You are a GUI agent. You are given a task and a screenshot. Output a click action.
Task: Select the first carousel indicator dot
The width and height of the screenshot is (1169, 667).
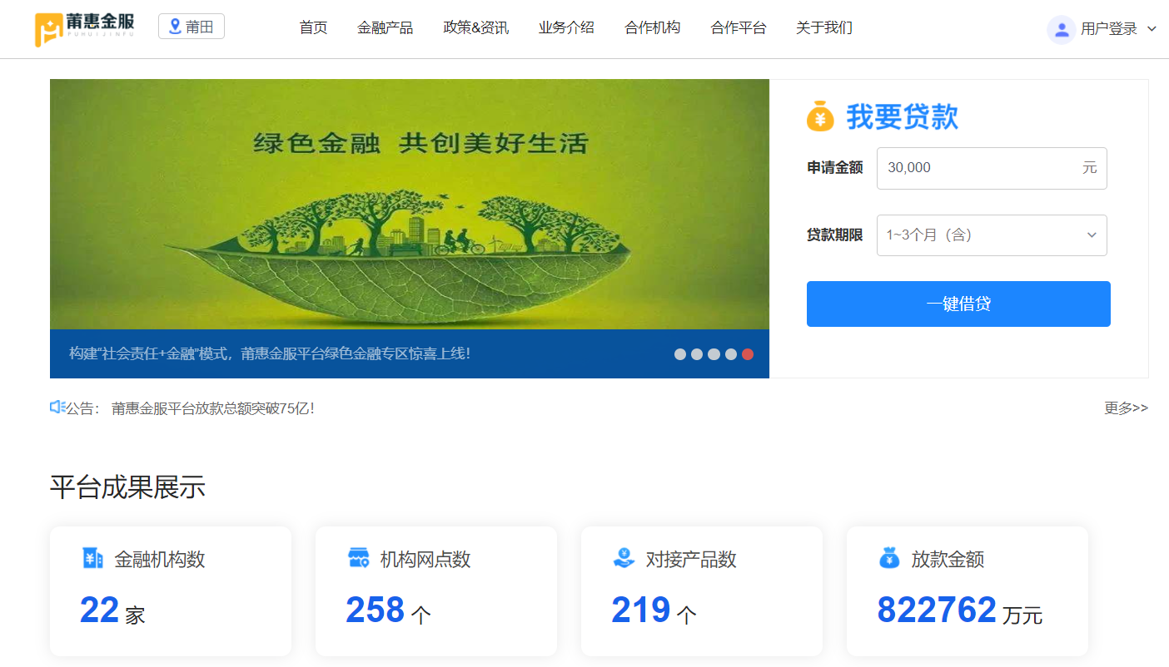tap(680, 354)
